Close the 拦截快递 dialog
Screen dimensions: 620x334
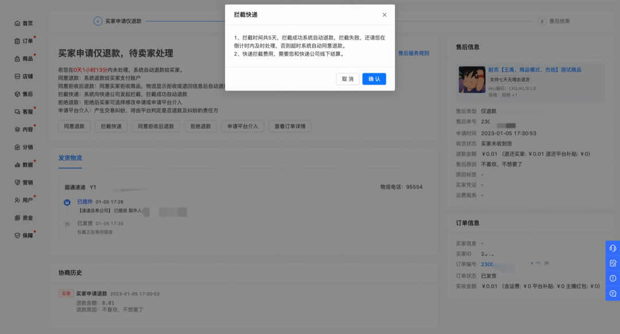(384, 15)
